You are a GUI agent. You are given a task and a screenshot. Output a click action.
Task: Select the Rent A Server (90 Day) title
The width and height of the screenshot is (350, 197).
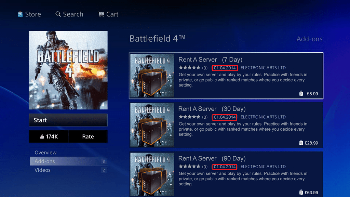point(212,158)
